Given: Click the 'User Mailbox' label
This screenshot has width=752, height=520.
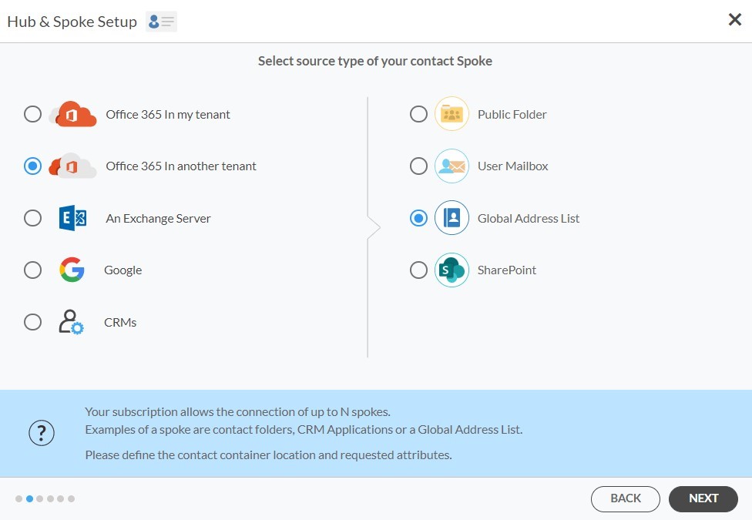Looking at the screenshot, I should click(512, 166).
